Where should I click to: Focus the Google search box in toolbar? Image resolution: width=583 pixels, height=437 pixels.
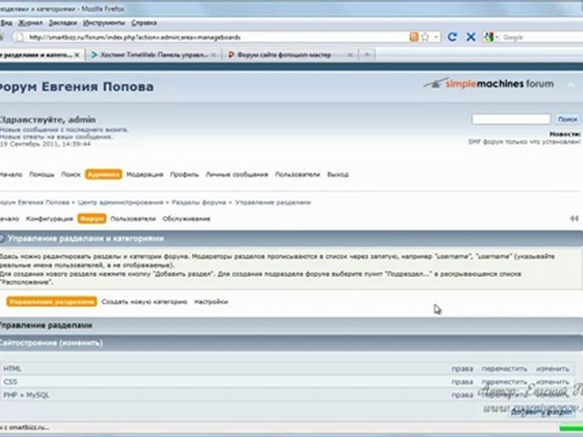[541, 37]
